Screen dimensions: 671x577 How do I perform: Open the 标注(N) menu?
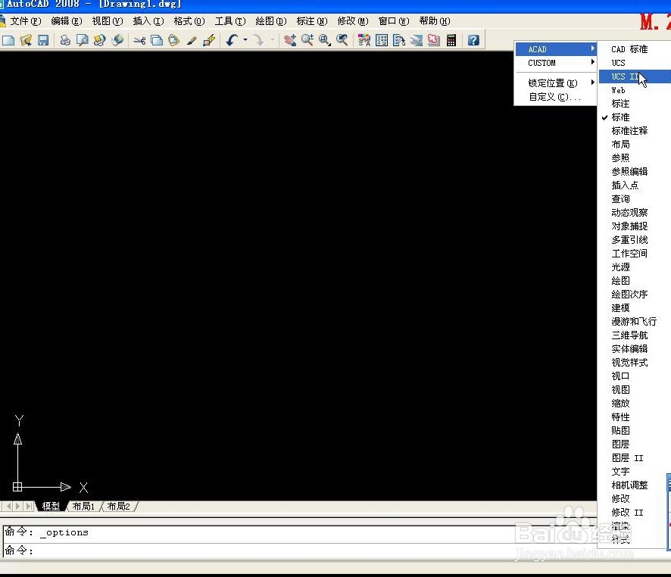[x=312, y=21]
